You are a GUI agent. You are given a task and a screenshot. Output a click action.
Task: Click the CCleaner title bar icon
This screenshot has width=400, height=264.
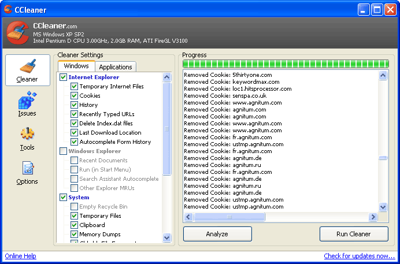[8, 9]
